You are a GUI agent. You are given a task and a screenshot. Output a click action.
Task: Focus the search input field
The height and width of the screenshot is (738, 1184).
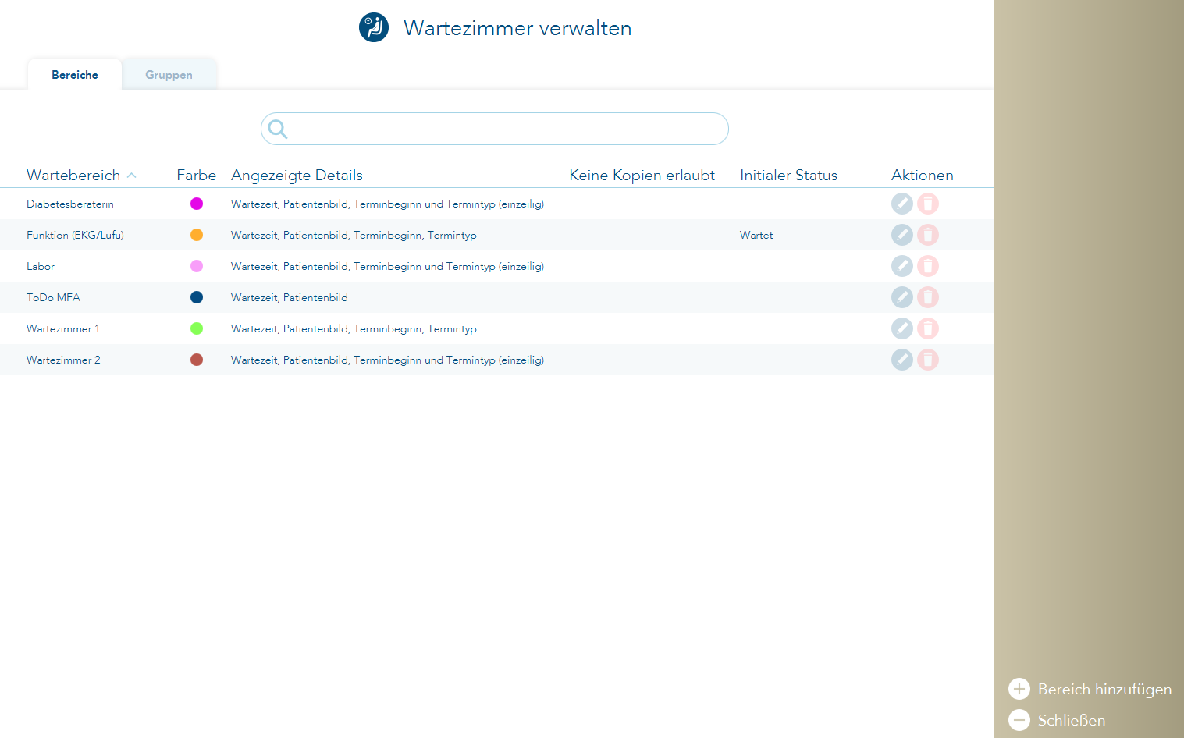[507, 129]
